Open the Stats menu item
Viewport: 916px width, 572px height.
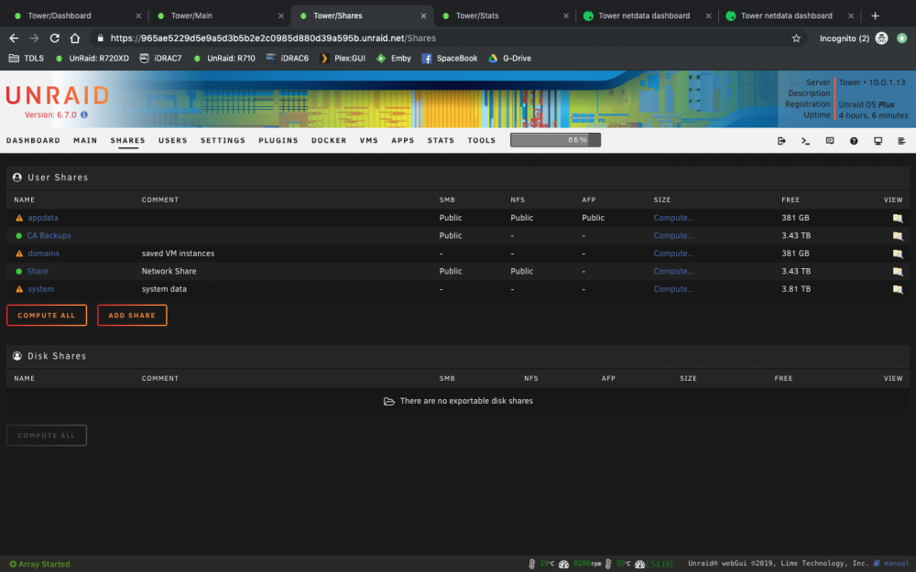coord(442,141)
